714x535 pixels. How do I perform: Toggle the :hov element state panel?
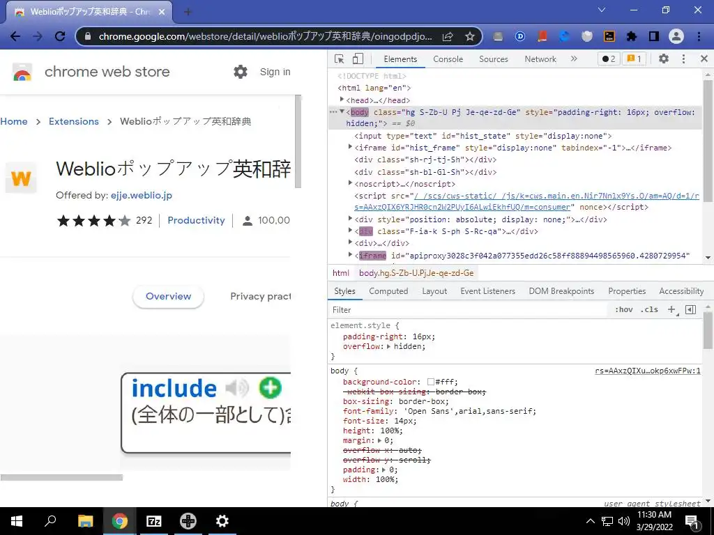[x=623, y=310]
